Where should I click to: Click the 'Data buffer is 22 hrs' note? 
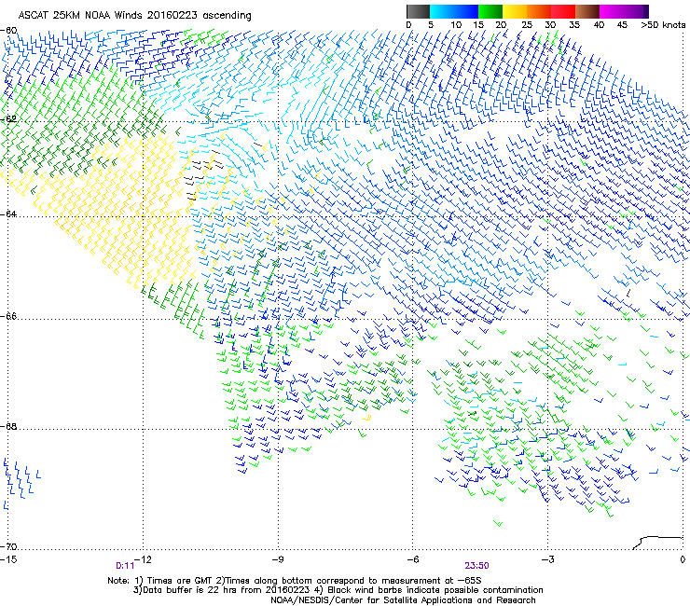pyautogui.click(x=338, y=590)
